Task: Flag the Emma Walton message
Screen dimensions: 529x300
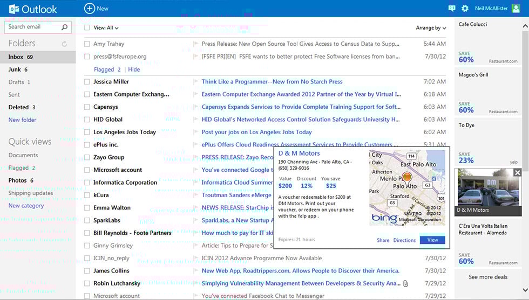Action: click(x=195, y=208)
